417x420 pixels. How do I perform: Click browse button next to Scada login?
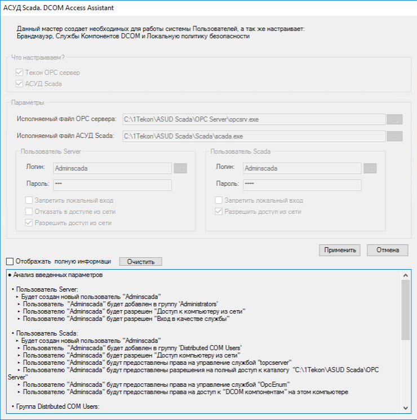click(x=370, y=168)
